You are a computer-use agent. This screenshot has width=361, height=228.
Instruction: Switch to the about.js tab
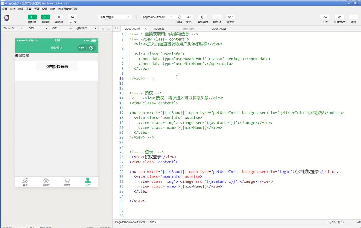click(x=159, y=29)
